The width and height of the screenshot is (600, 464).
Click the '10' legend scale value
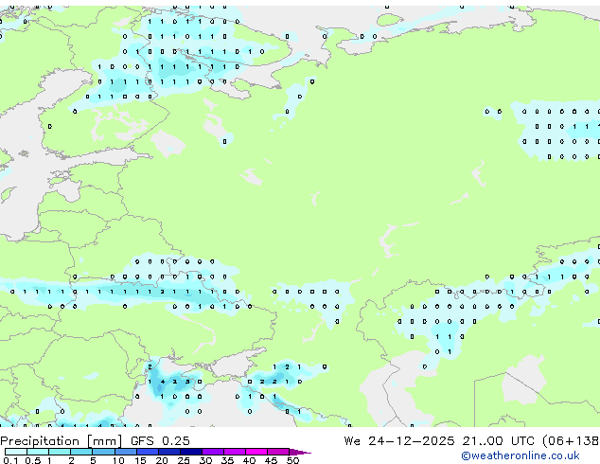118,460
